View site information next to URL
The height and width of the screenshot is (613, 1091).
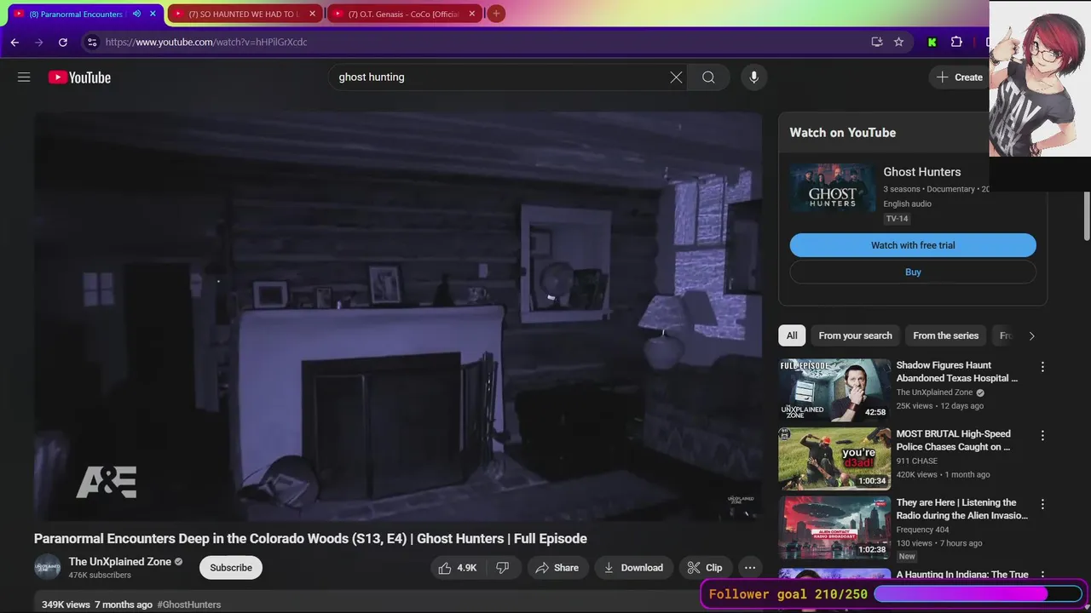coord(92,42)
